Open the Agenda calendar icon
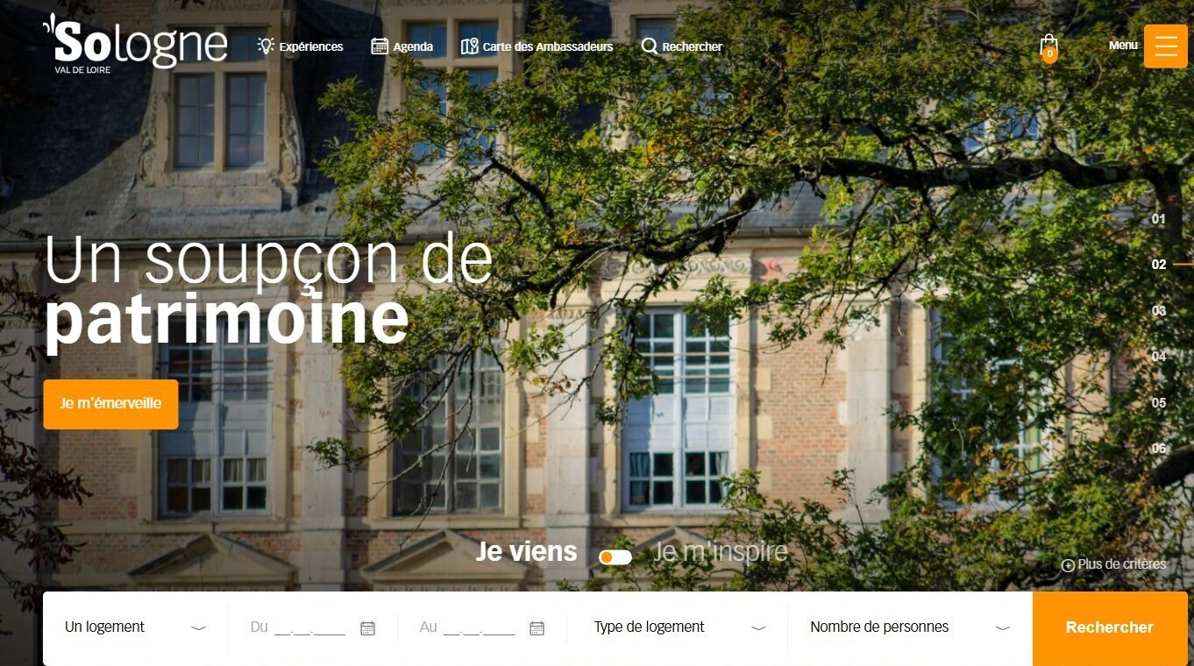This screenshot has width=1194, height=666. [379, 46]
